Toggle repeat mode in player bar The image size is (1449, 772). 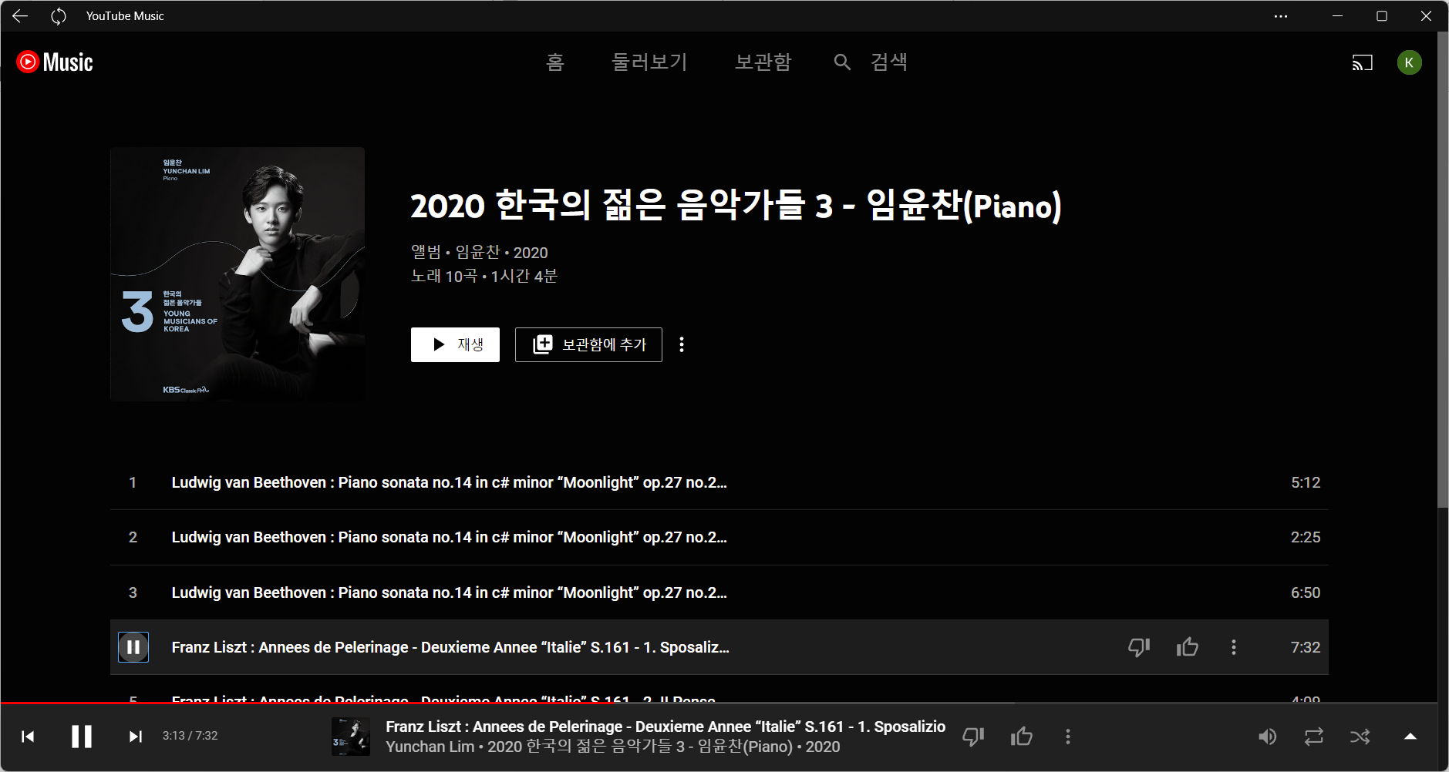point(1314,737)
